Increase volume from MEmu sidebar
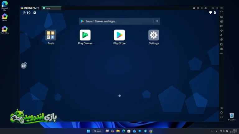 pyautogui.click(x=222, y=30)
